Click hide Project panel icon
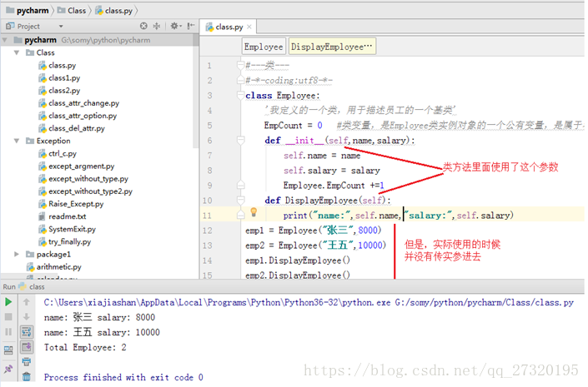 191,26
